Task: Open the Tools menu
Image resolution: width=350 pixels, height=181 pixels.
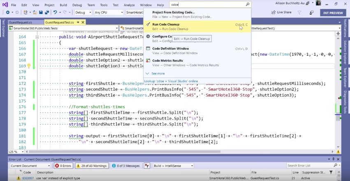Action: coord(104,5)
